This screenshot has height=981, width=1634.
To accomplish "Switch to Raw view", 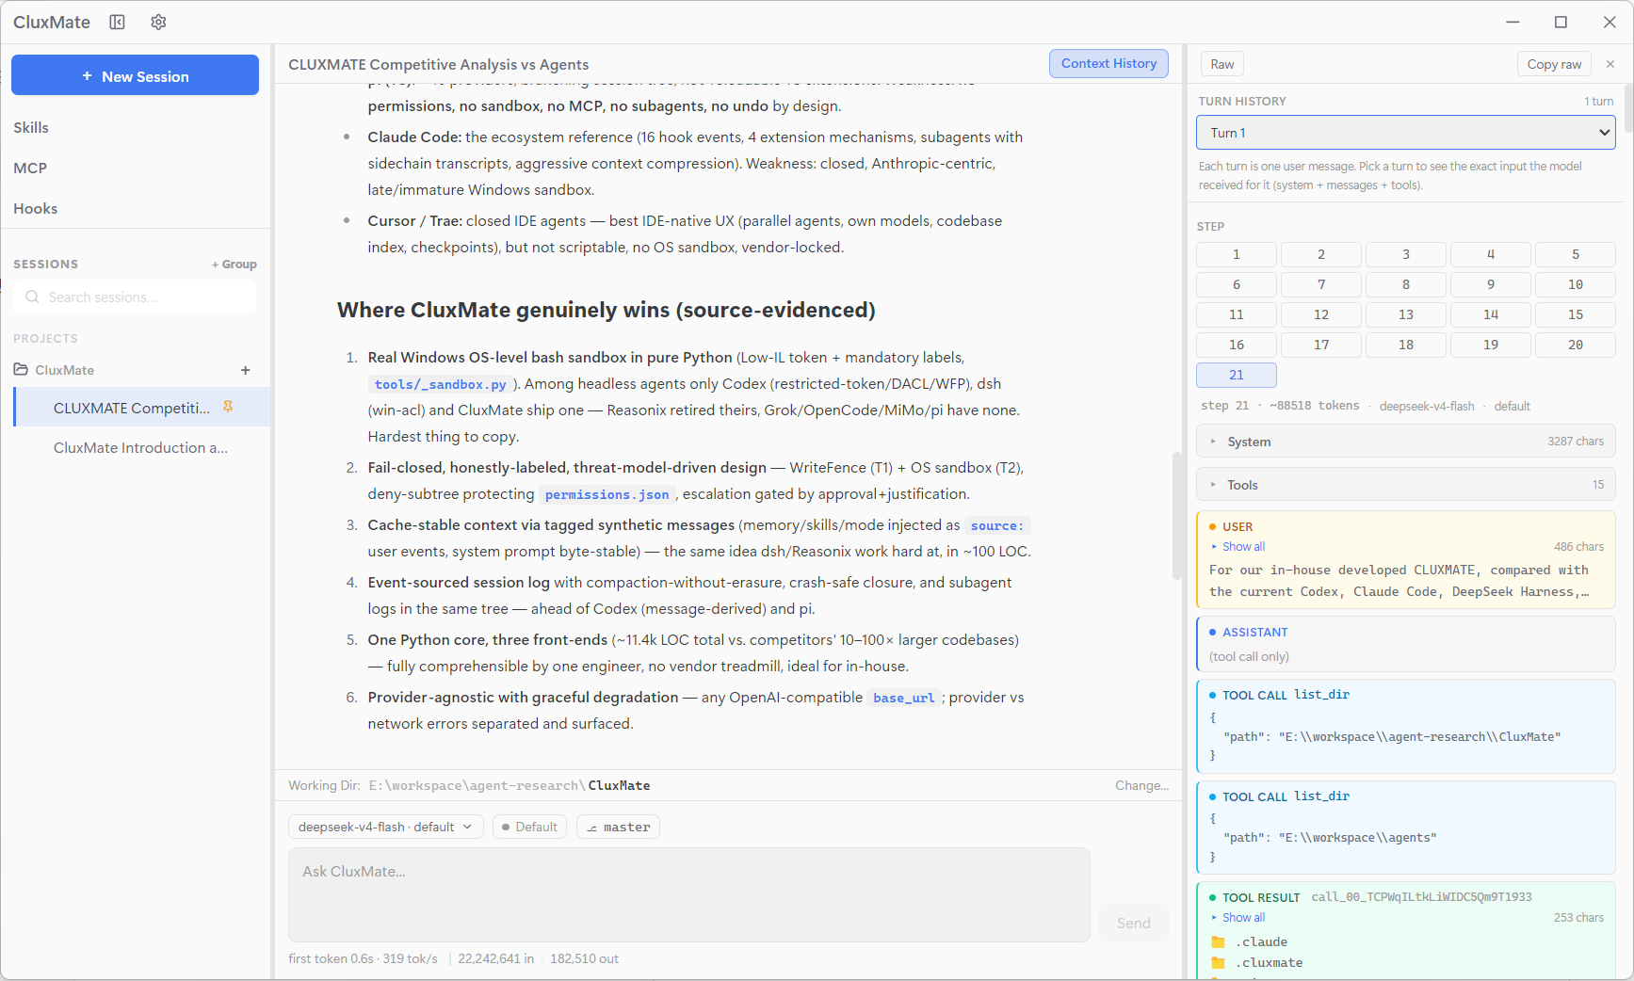I will click(x=1222, y=64).
